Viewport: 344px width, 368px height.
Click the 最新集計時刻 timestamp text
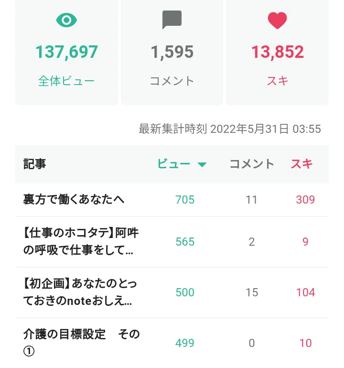pyautogui.click(x=230, y=129)
